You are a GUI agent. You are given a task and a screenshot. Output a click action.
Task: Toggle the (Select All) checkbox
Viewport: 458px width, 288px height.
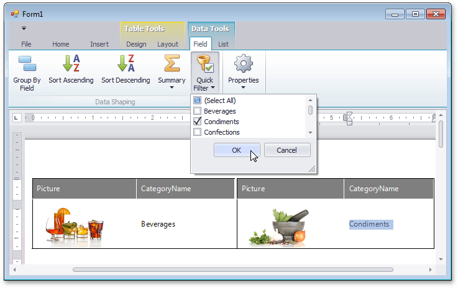tap(198, 101)
